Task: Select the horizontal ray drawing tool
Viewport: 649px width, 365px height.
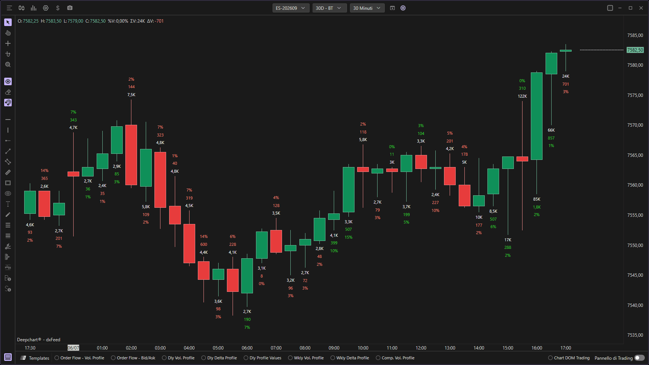Action: point(8,141)
